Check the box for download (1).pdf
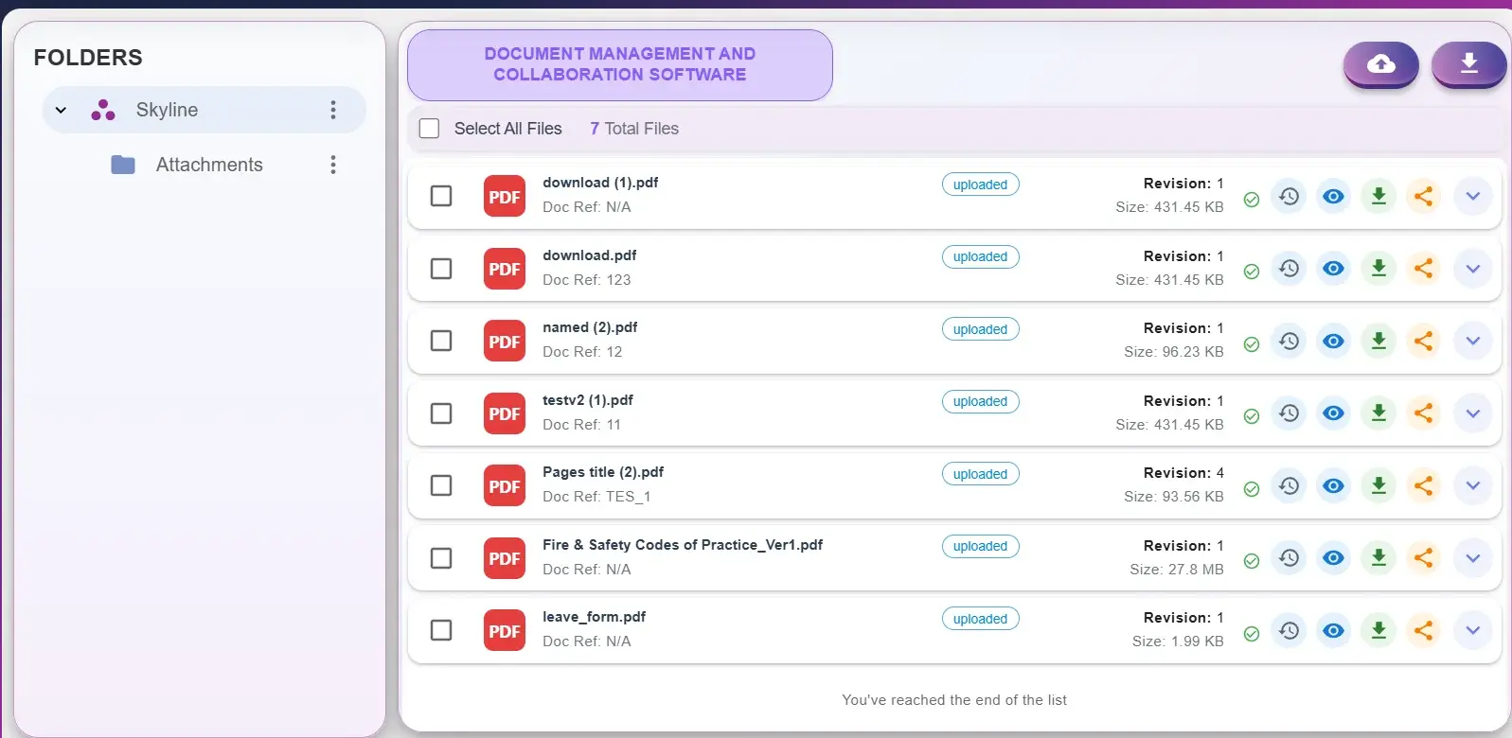Screen dimensions: 1512x738 click(441, 196)
